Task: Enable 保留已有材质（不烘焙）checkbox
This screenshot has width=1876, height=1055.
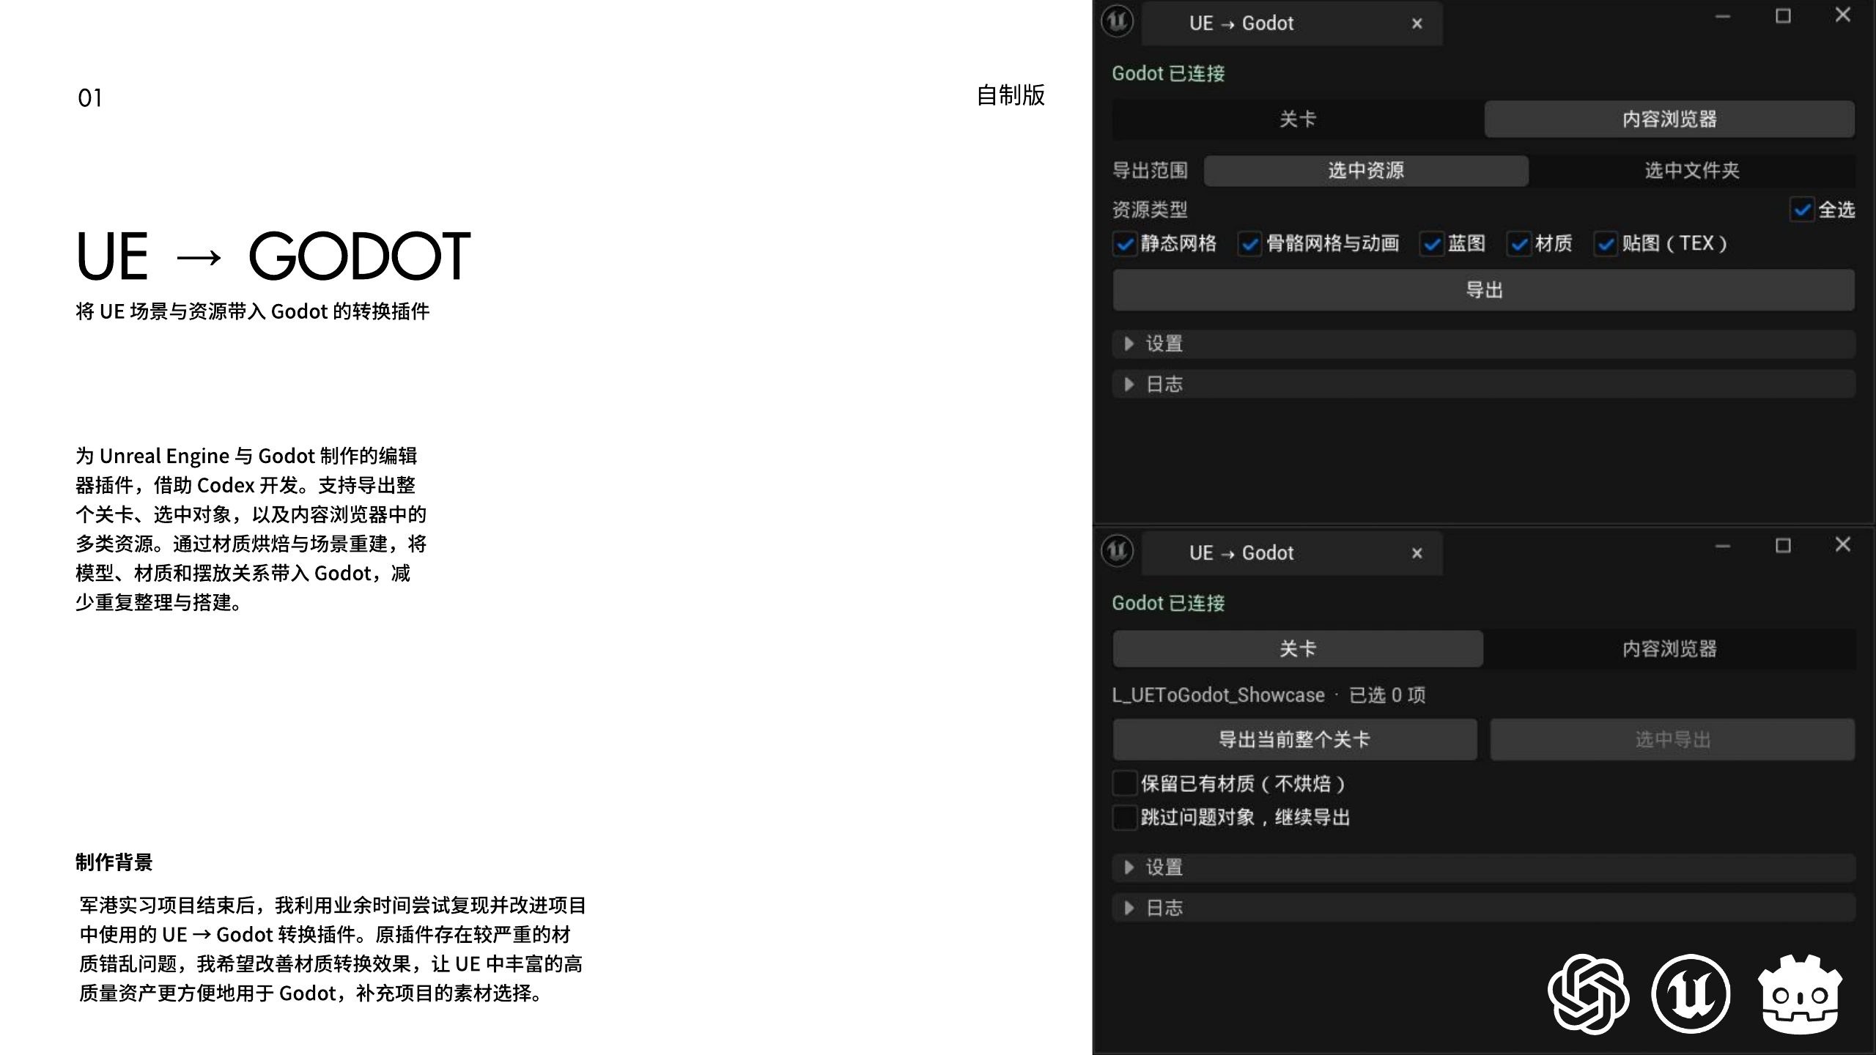Action: click(x=1125, y=783)
